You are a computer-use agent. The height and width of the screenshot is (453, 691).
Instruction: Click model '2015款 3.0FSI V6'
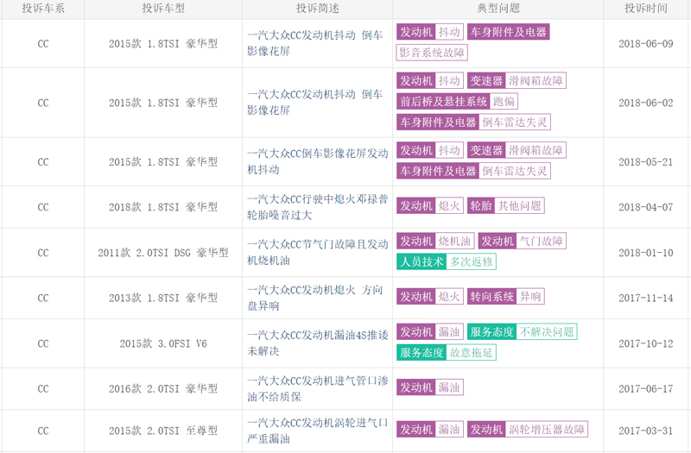click(x=163, y=343)
